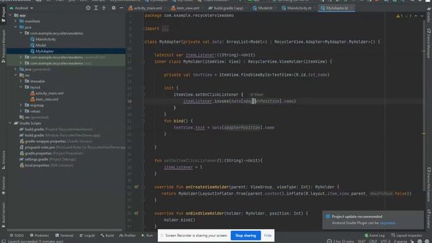Open the TODO tool window

coord(16,236)
